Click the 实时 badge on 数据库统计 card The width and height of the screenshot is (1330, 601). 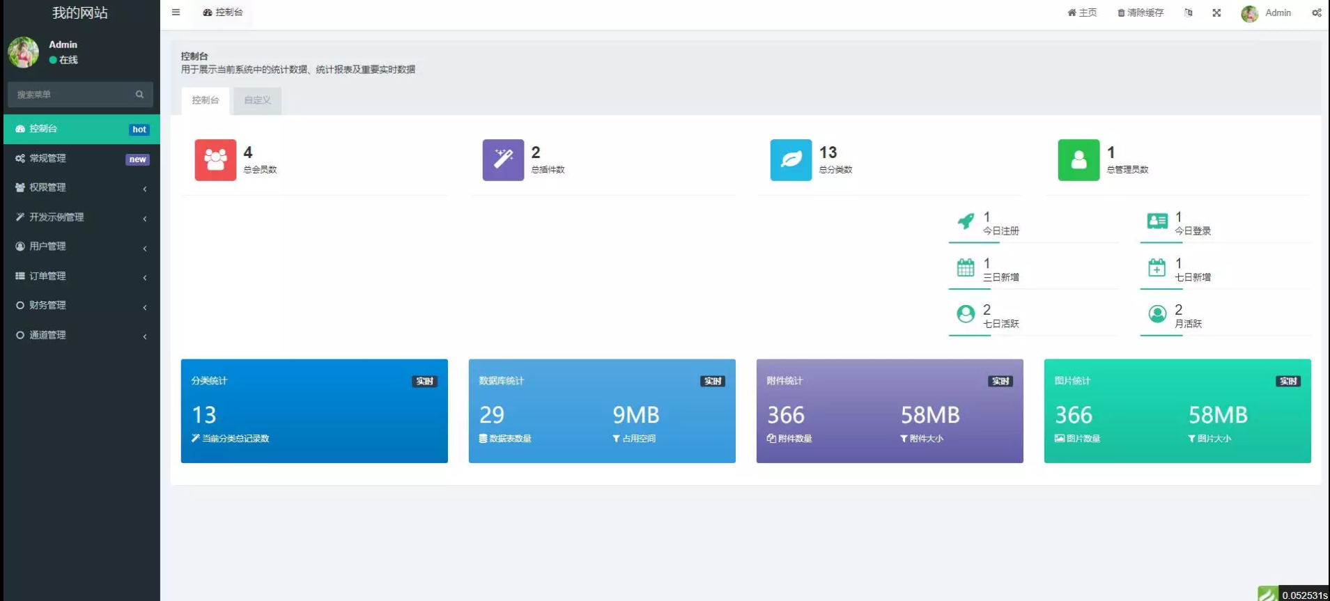713,381
